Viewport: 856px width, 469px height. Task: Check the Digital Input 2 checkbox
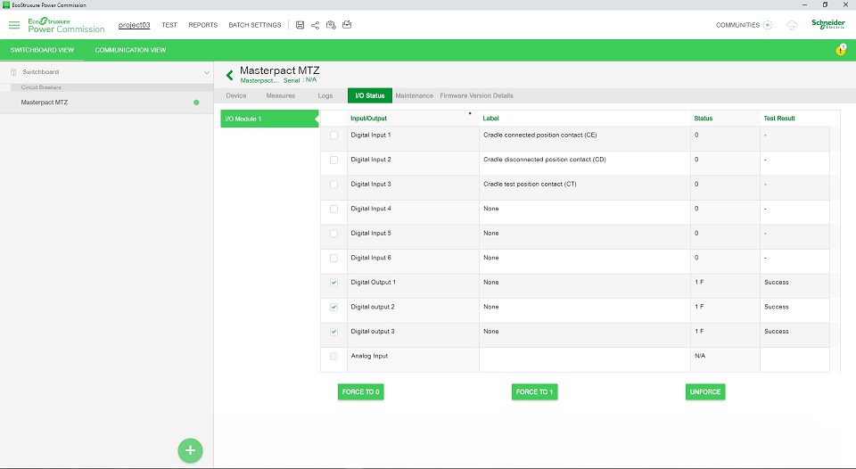[334, 160]
